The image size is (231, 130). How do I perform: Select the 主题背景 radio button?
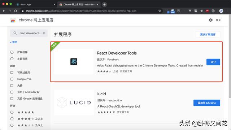coord(12,59)
